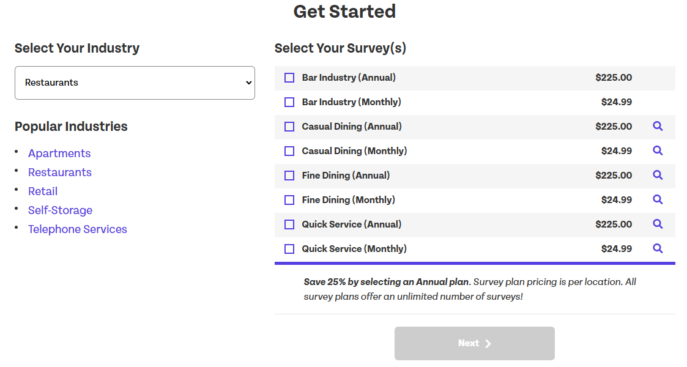Preview the Fine Dining (Annual) survey
Viewport: 687px width, 367px height.
[658, 175]
